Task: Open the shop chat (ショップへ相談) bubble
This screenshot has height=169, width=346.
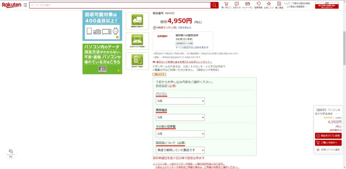Action: pyautogui.click(x=11, y=153)
